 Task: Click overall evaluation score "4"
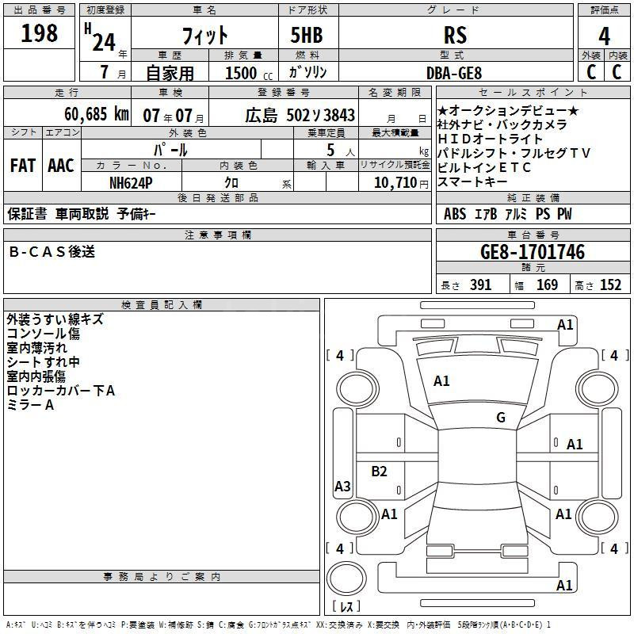604,36
